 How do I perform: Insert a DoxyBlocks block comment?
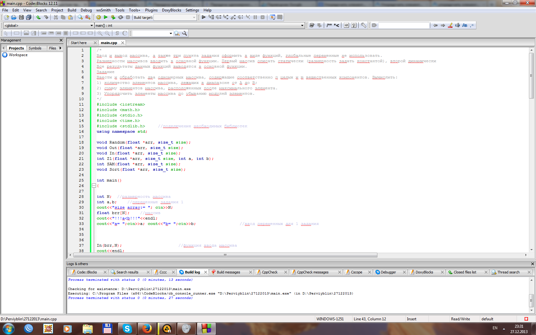pyautogui.click(x=329, y=25)
